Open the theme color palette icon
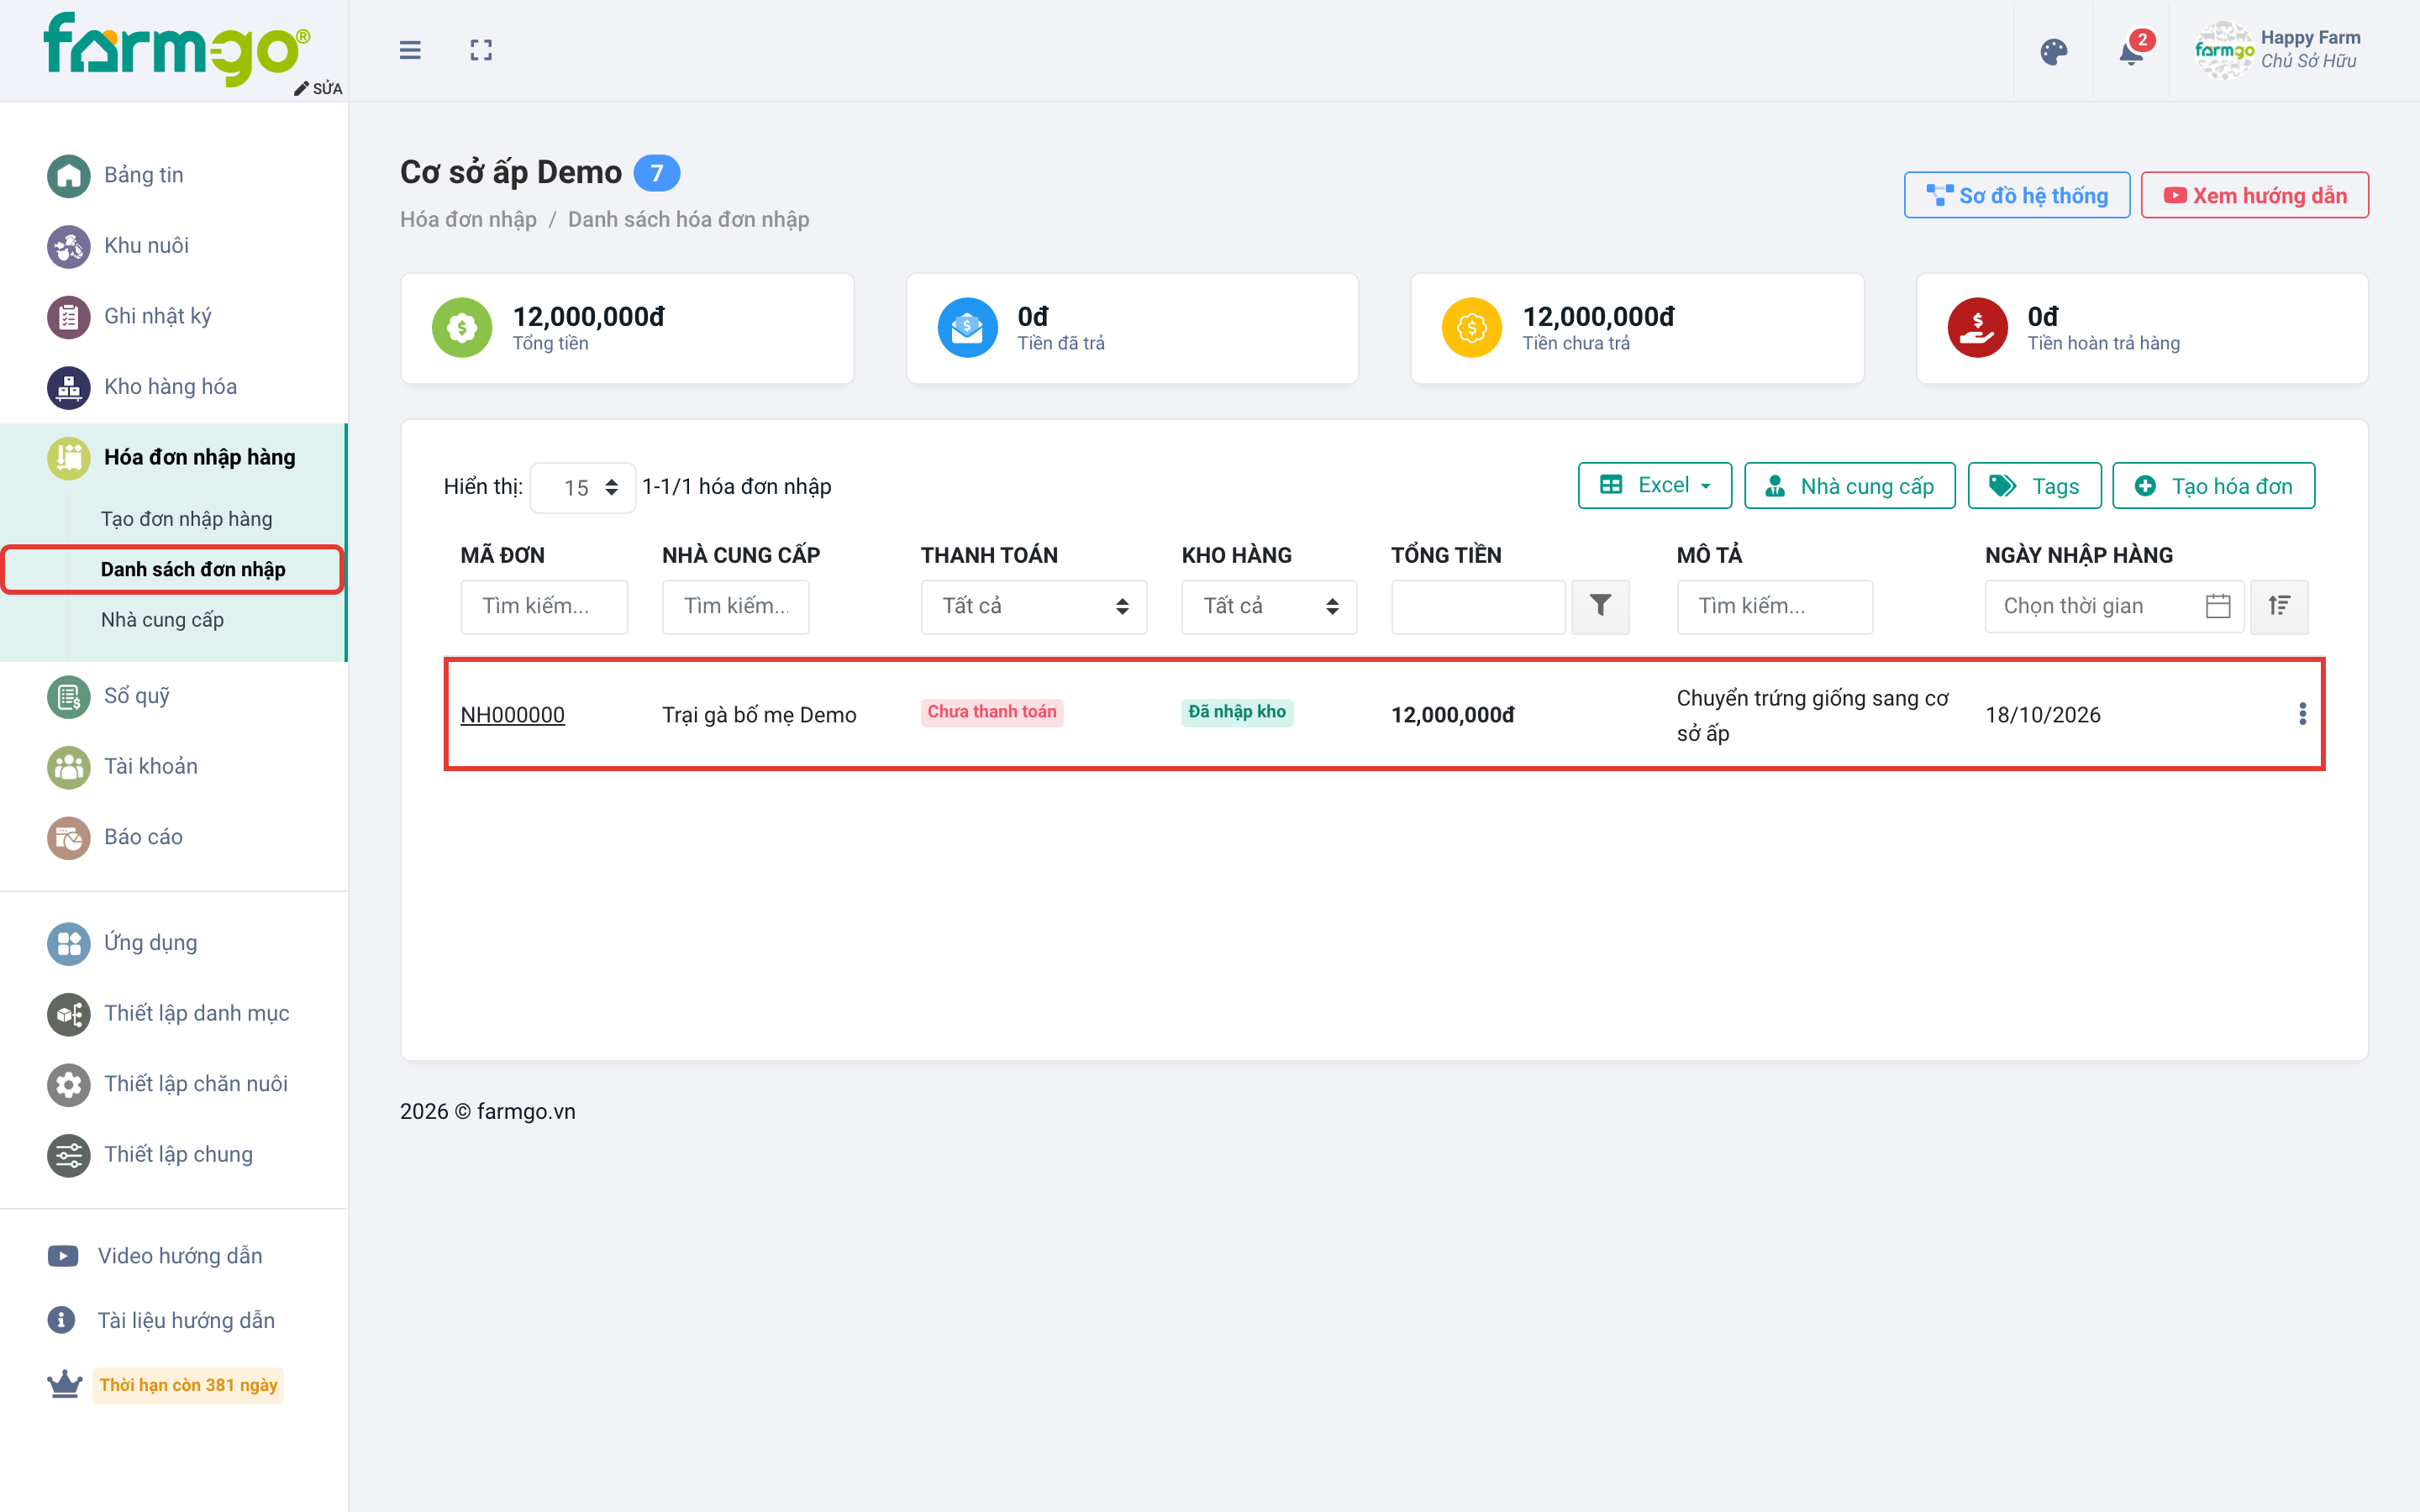 (2053, 52)
